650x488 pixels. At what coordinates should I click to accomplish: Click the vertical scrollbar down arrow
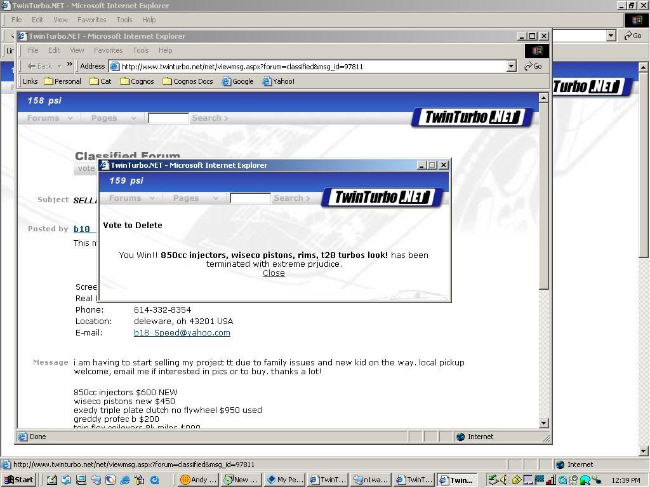[543, 423]
